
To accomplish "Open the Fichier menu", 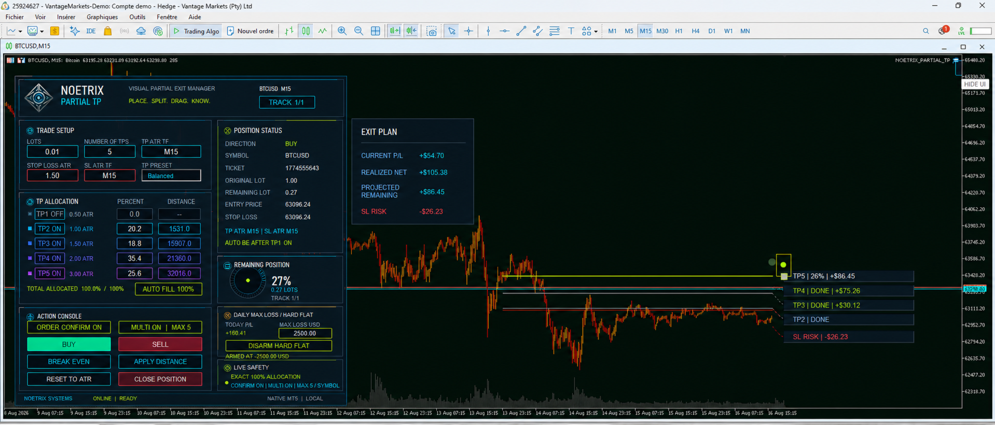I will tap(15, 17).
